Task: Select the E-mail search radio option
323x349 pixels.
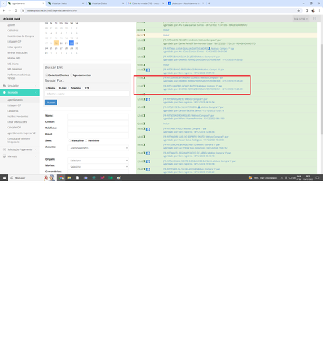Action: tap(58, 88)
